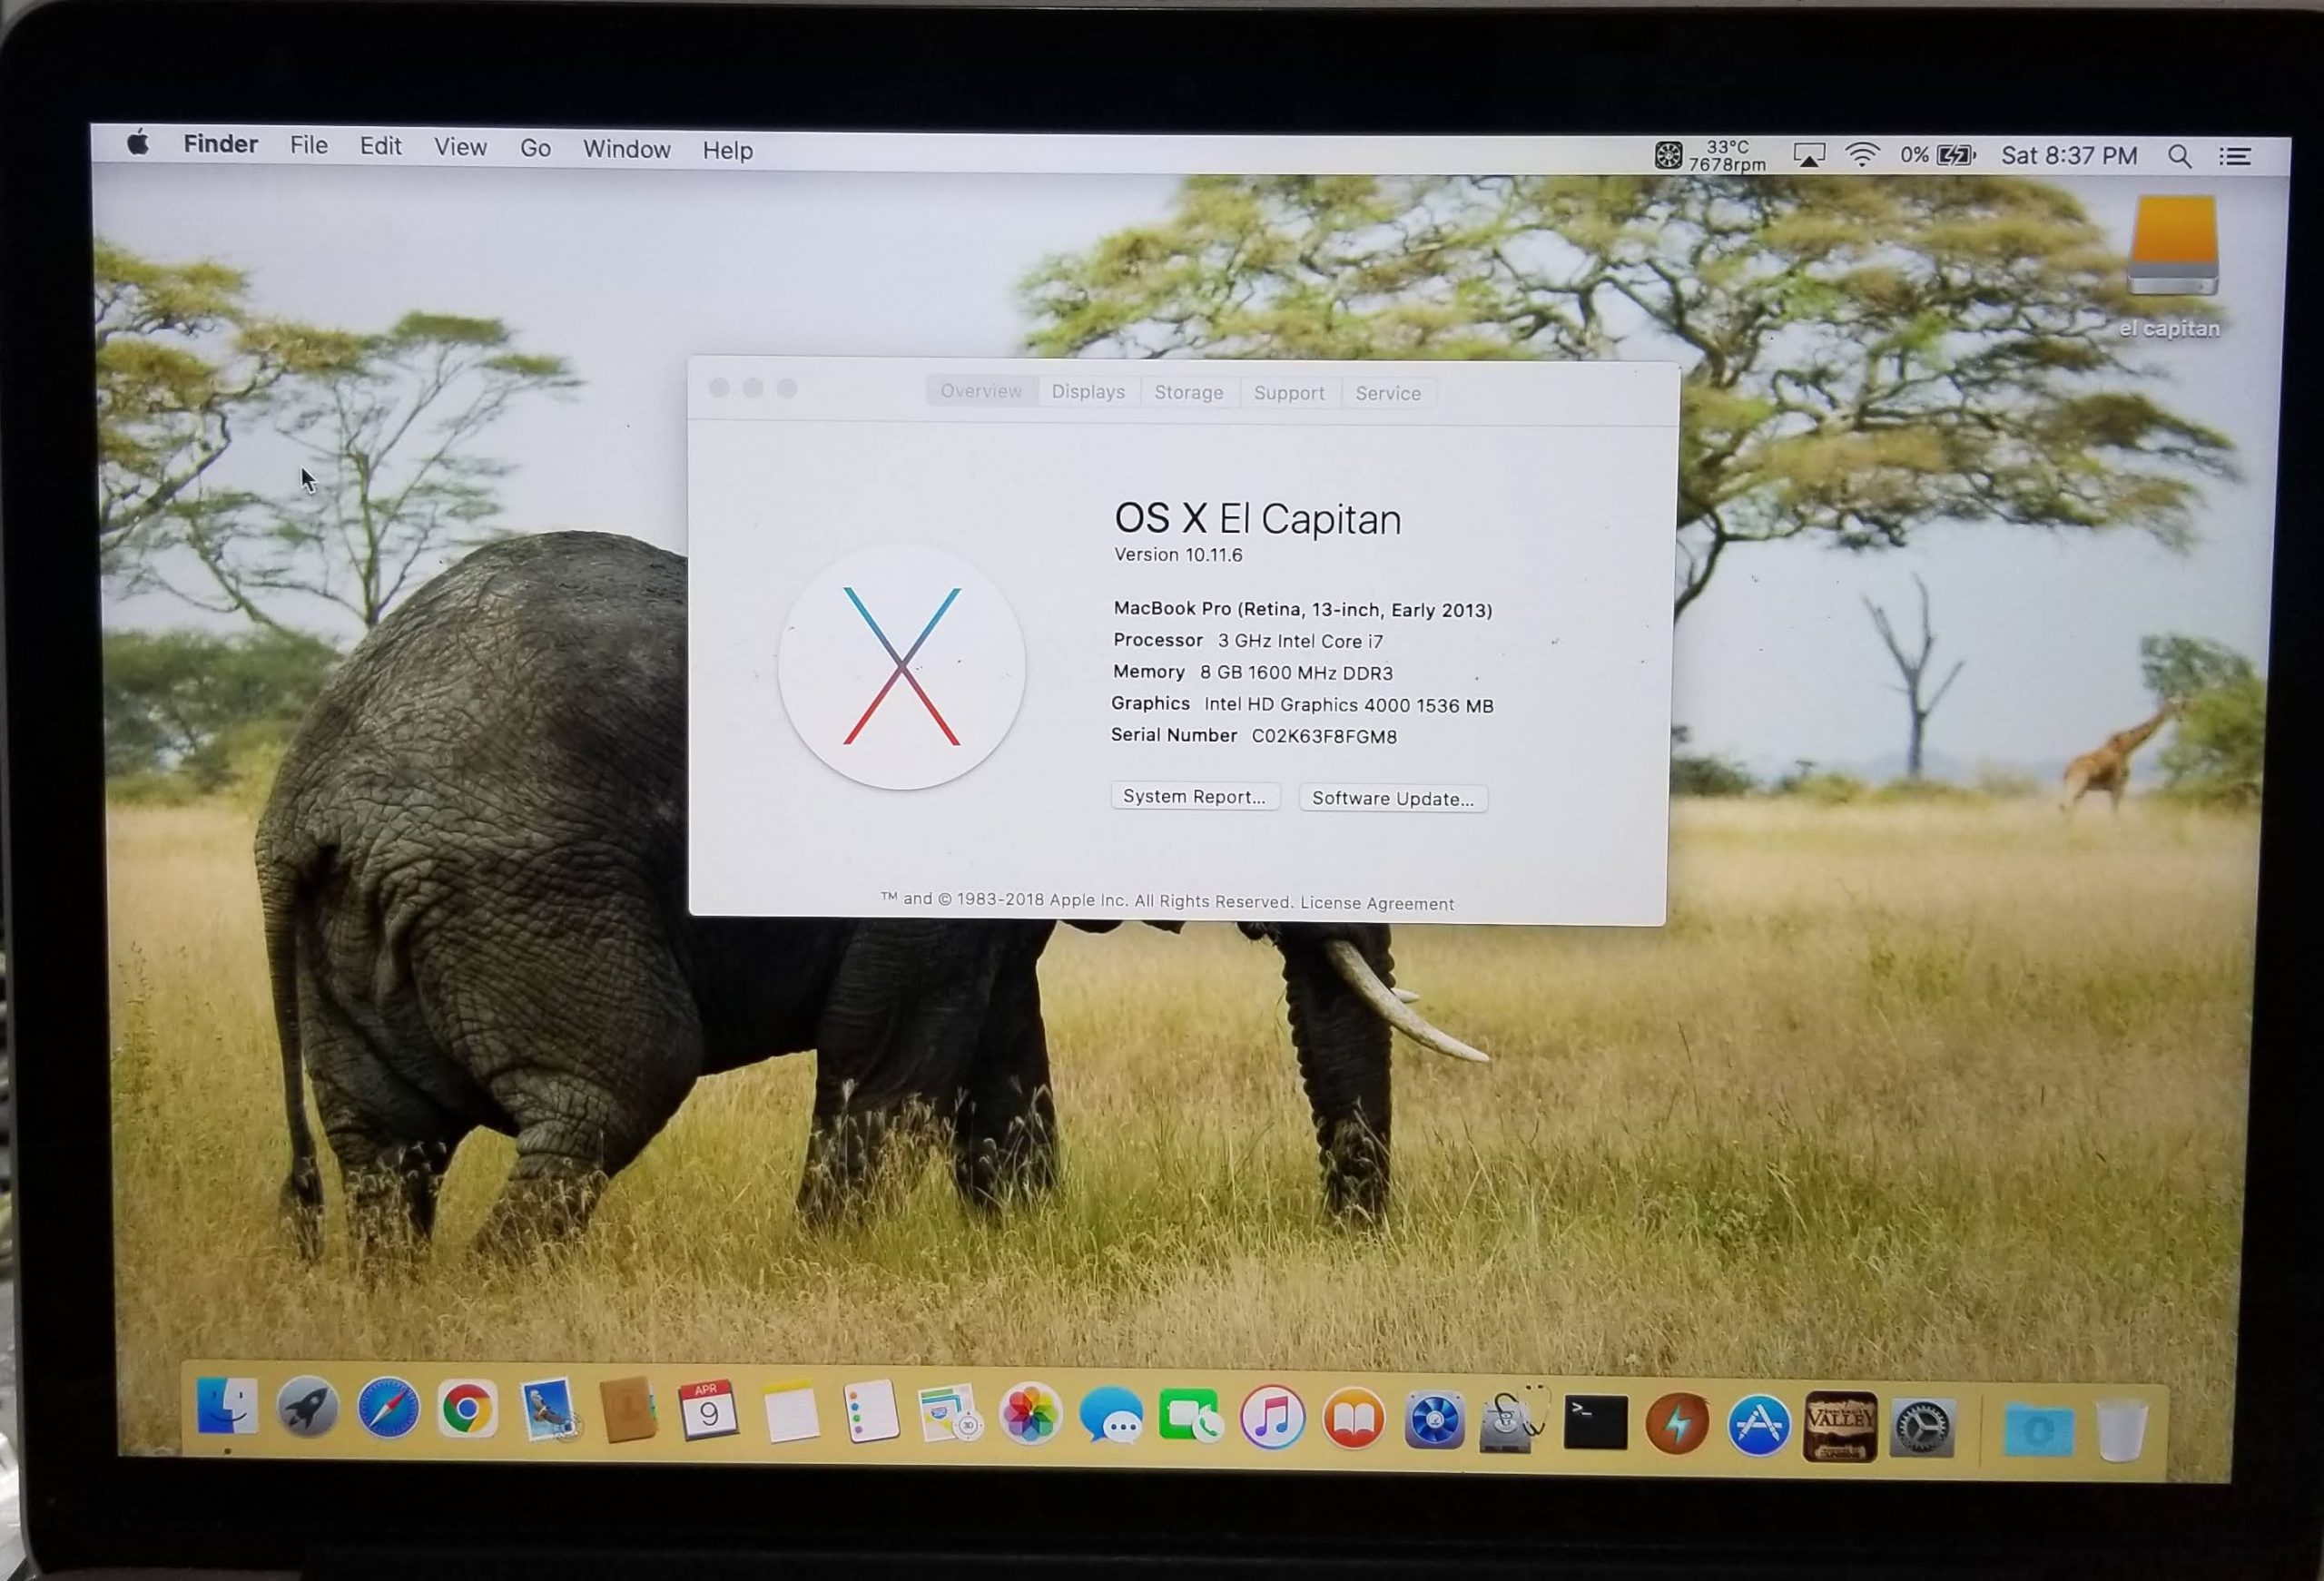Switch to the Overview tab
Viewport: 2324px width, 1581px height.
[981, 391]
